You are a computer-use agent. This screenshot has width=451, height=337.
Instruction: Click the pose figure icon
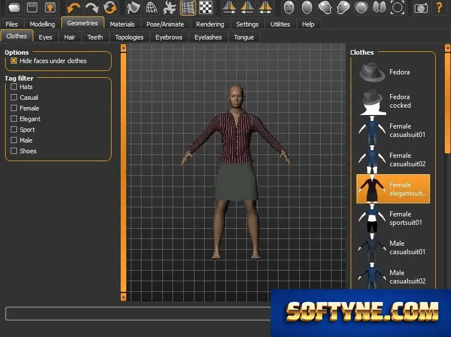click(x=170, y=8)
